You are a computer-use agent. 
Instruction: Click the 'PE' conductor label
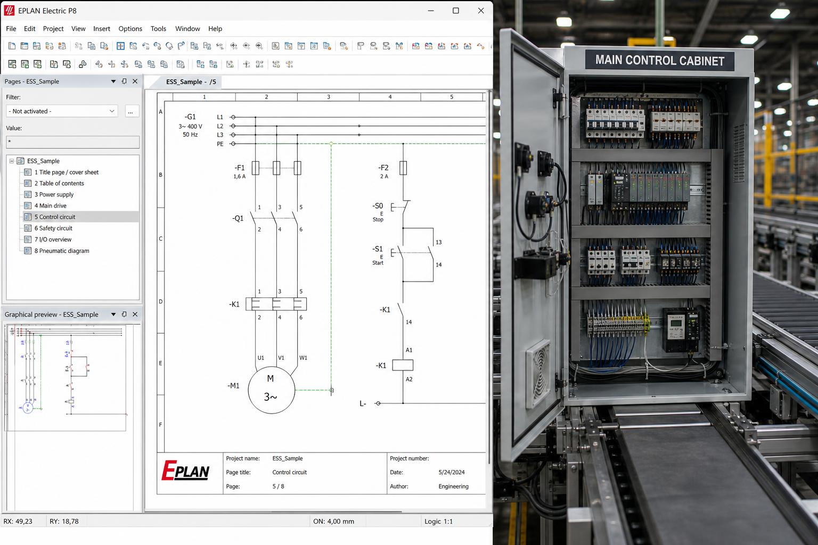point(220,144)
